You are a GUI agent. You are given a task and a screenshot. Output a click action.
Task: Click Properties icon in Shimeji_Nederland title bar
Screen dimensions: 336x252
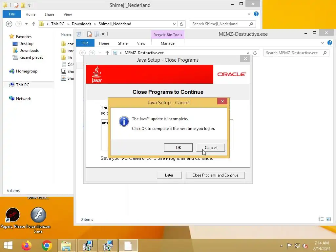(16, 5)
